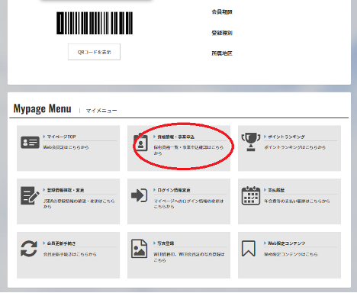Click the pencil-and-document registration info icon

point(30,195)
